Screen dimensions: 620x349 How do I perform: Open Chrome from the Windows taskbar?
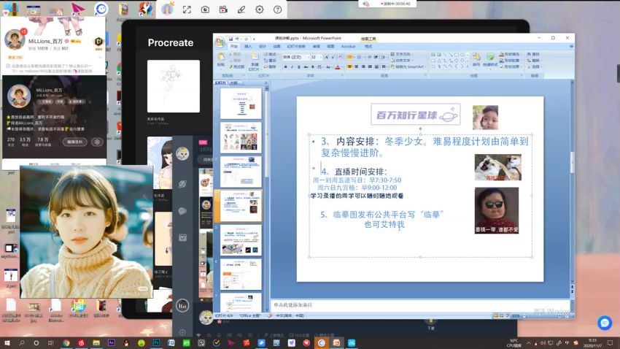pos(66,342)
